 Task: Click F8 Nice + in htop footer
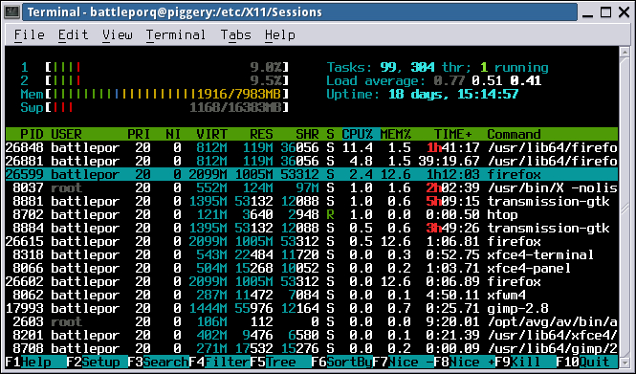(465, 362)
